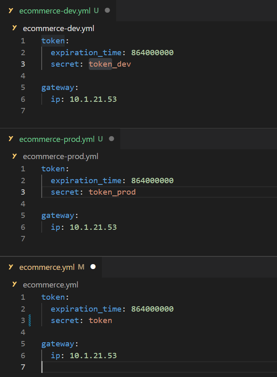Click the YAML file icon on ecommerce-dev.yml tab
This screenshot has height=377, width=277.
point(11,11)
